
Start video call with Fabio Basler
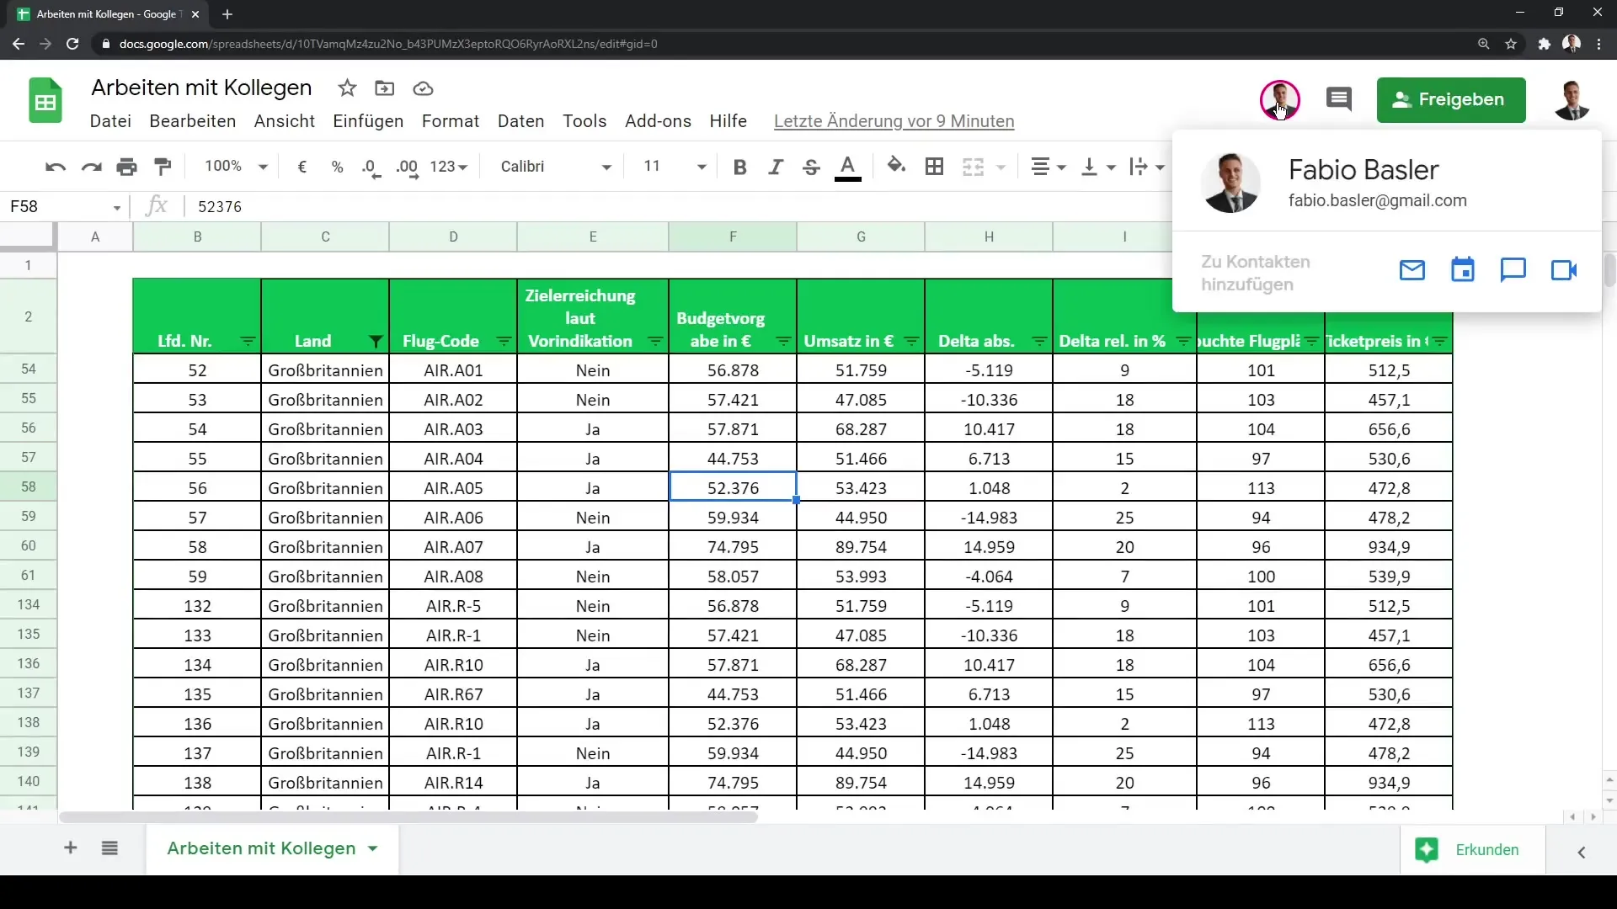[x=1564, y=270]
